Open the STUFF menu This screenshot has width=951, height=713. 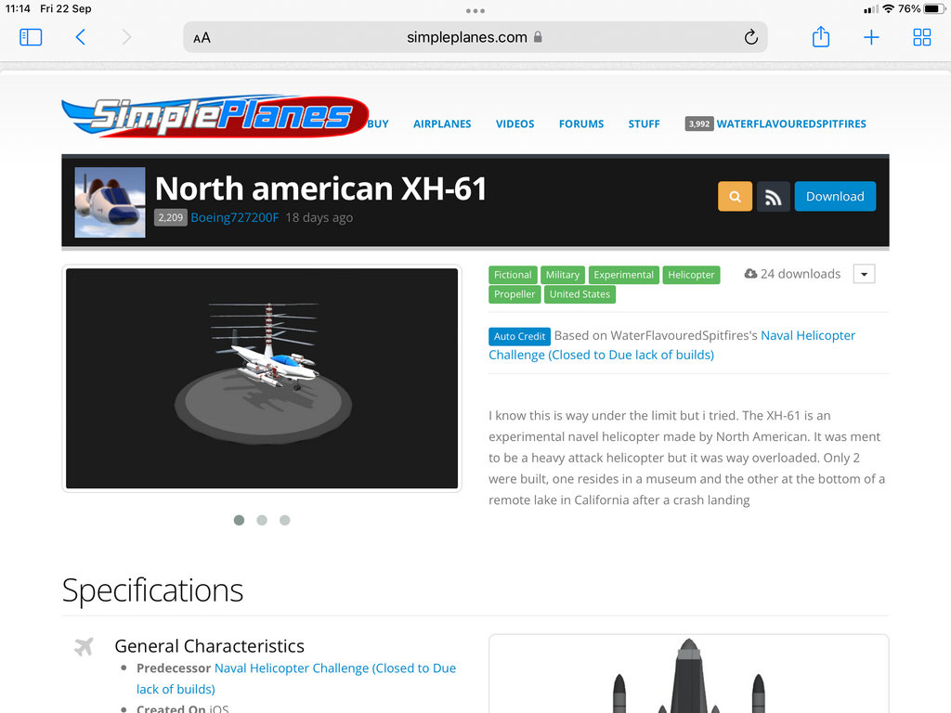point(644,123)
